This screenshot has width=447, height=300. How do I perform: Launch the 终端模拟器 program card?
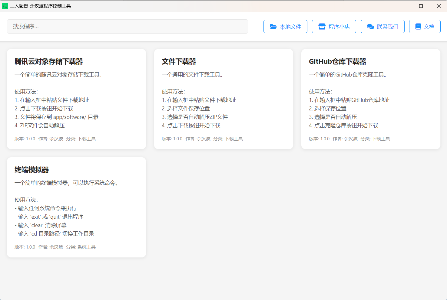pyautogui.click(x=76, y=207)
